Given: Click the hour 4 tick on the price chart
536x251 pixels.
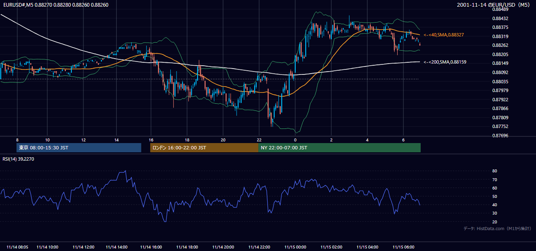Looking at the screenshot, I should pyautogui.click(x=367, y=140).
